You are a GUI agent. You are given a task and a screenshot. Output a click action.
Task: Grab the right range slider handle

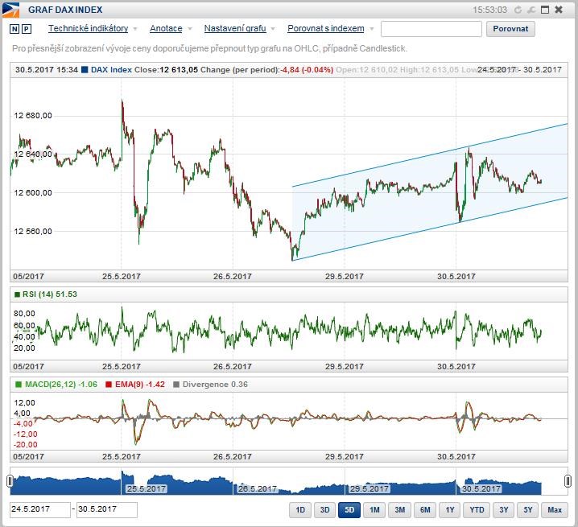(568, 481)
